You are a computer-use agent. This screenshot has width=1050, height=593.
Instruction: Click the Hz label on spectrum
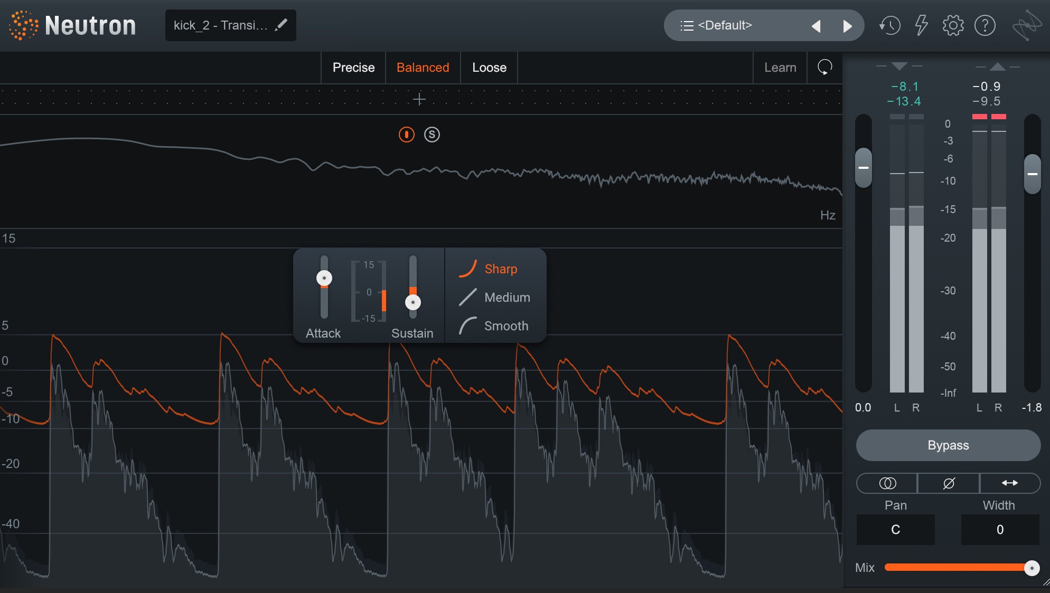tap(828, 215)
